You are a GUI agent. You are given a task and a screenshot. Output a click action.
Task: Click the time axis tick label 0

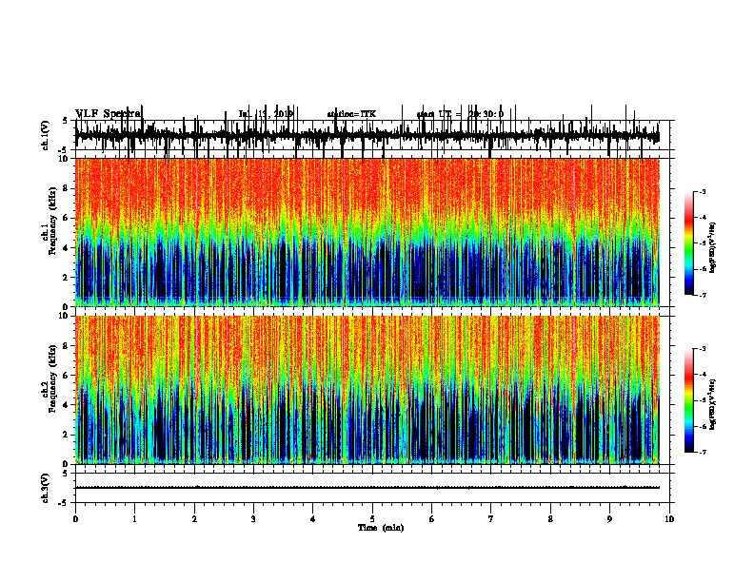[x=75, y=519]
